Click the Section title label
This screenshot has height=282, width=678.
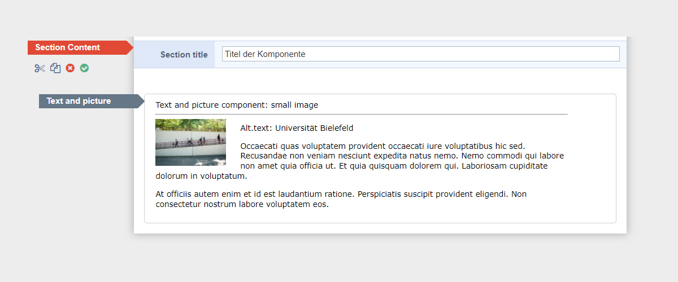(x=184, y=55)
